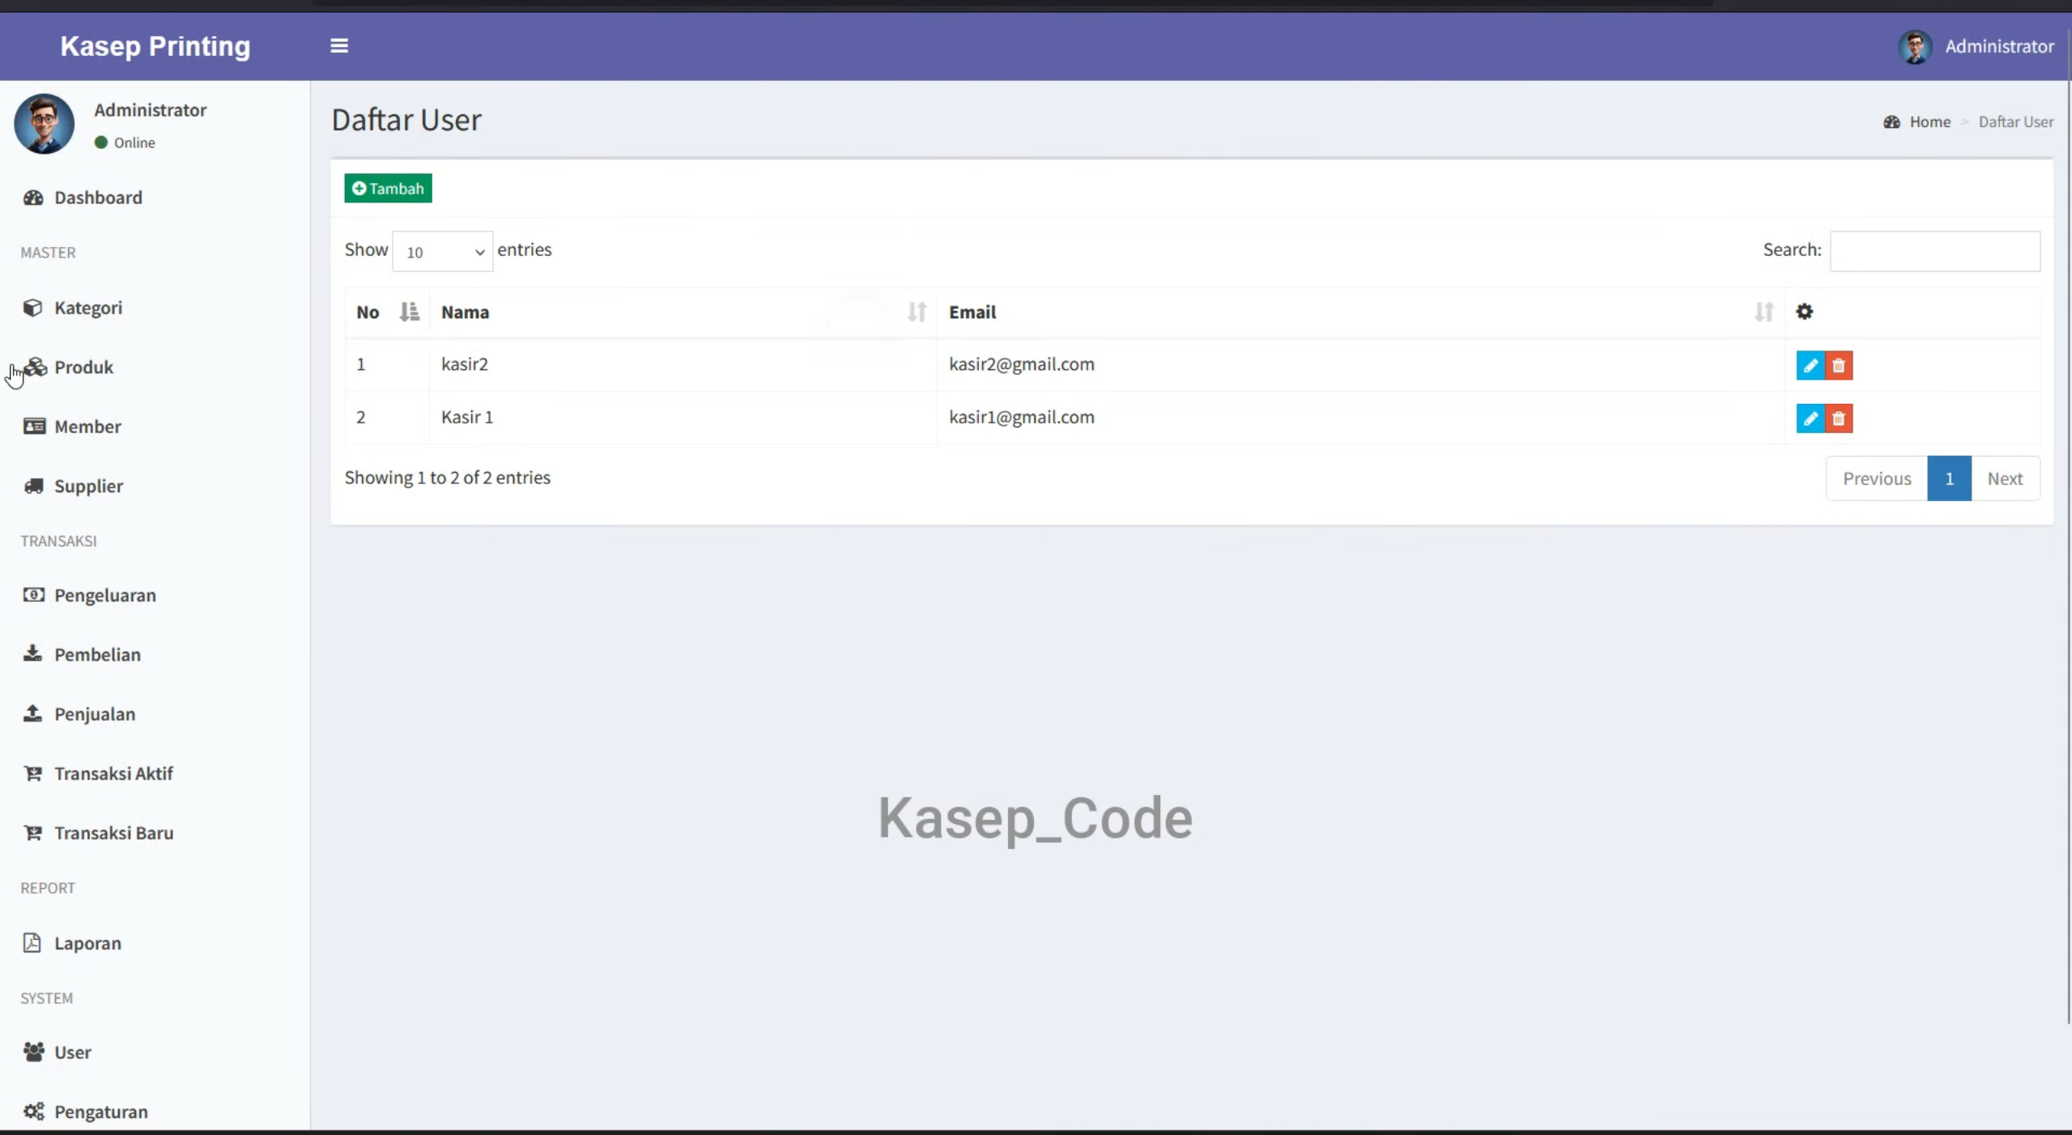Click the Pengeluaran money icon

(x=34, y=595)
